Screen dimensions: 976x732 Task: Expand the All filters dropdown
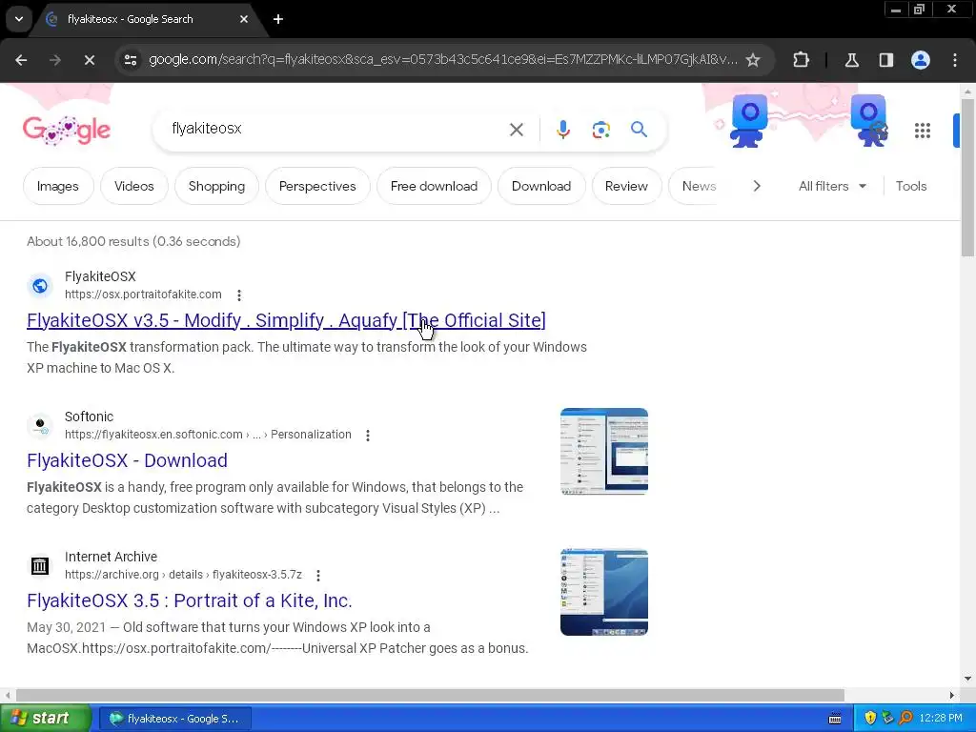[x=832, y=186]
